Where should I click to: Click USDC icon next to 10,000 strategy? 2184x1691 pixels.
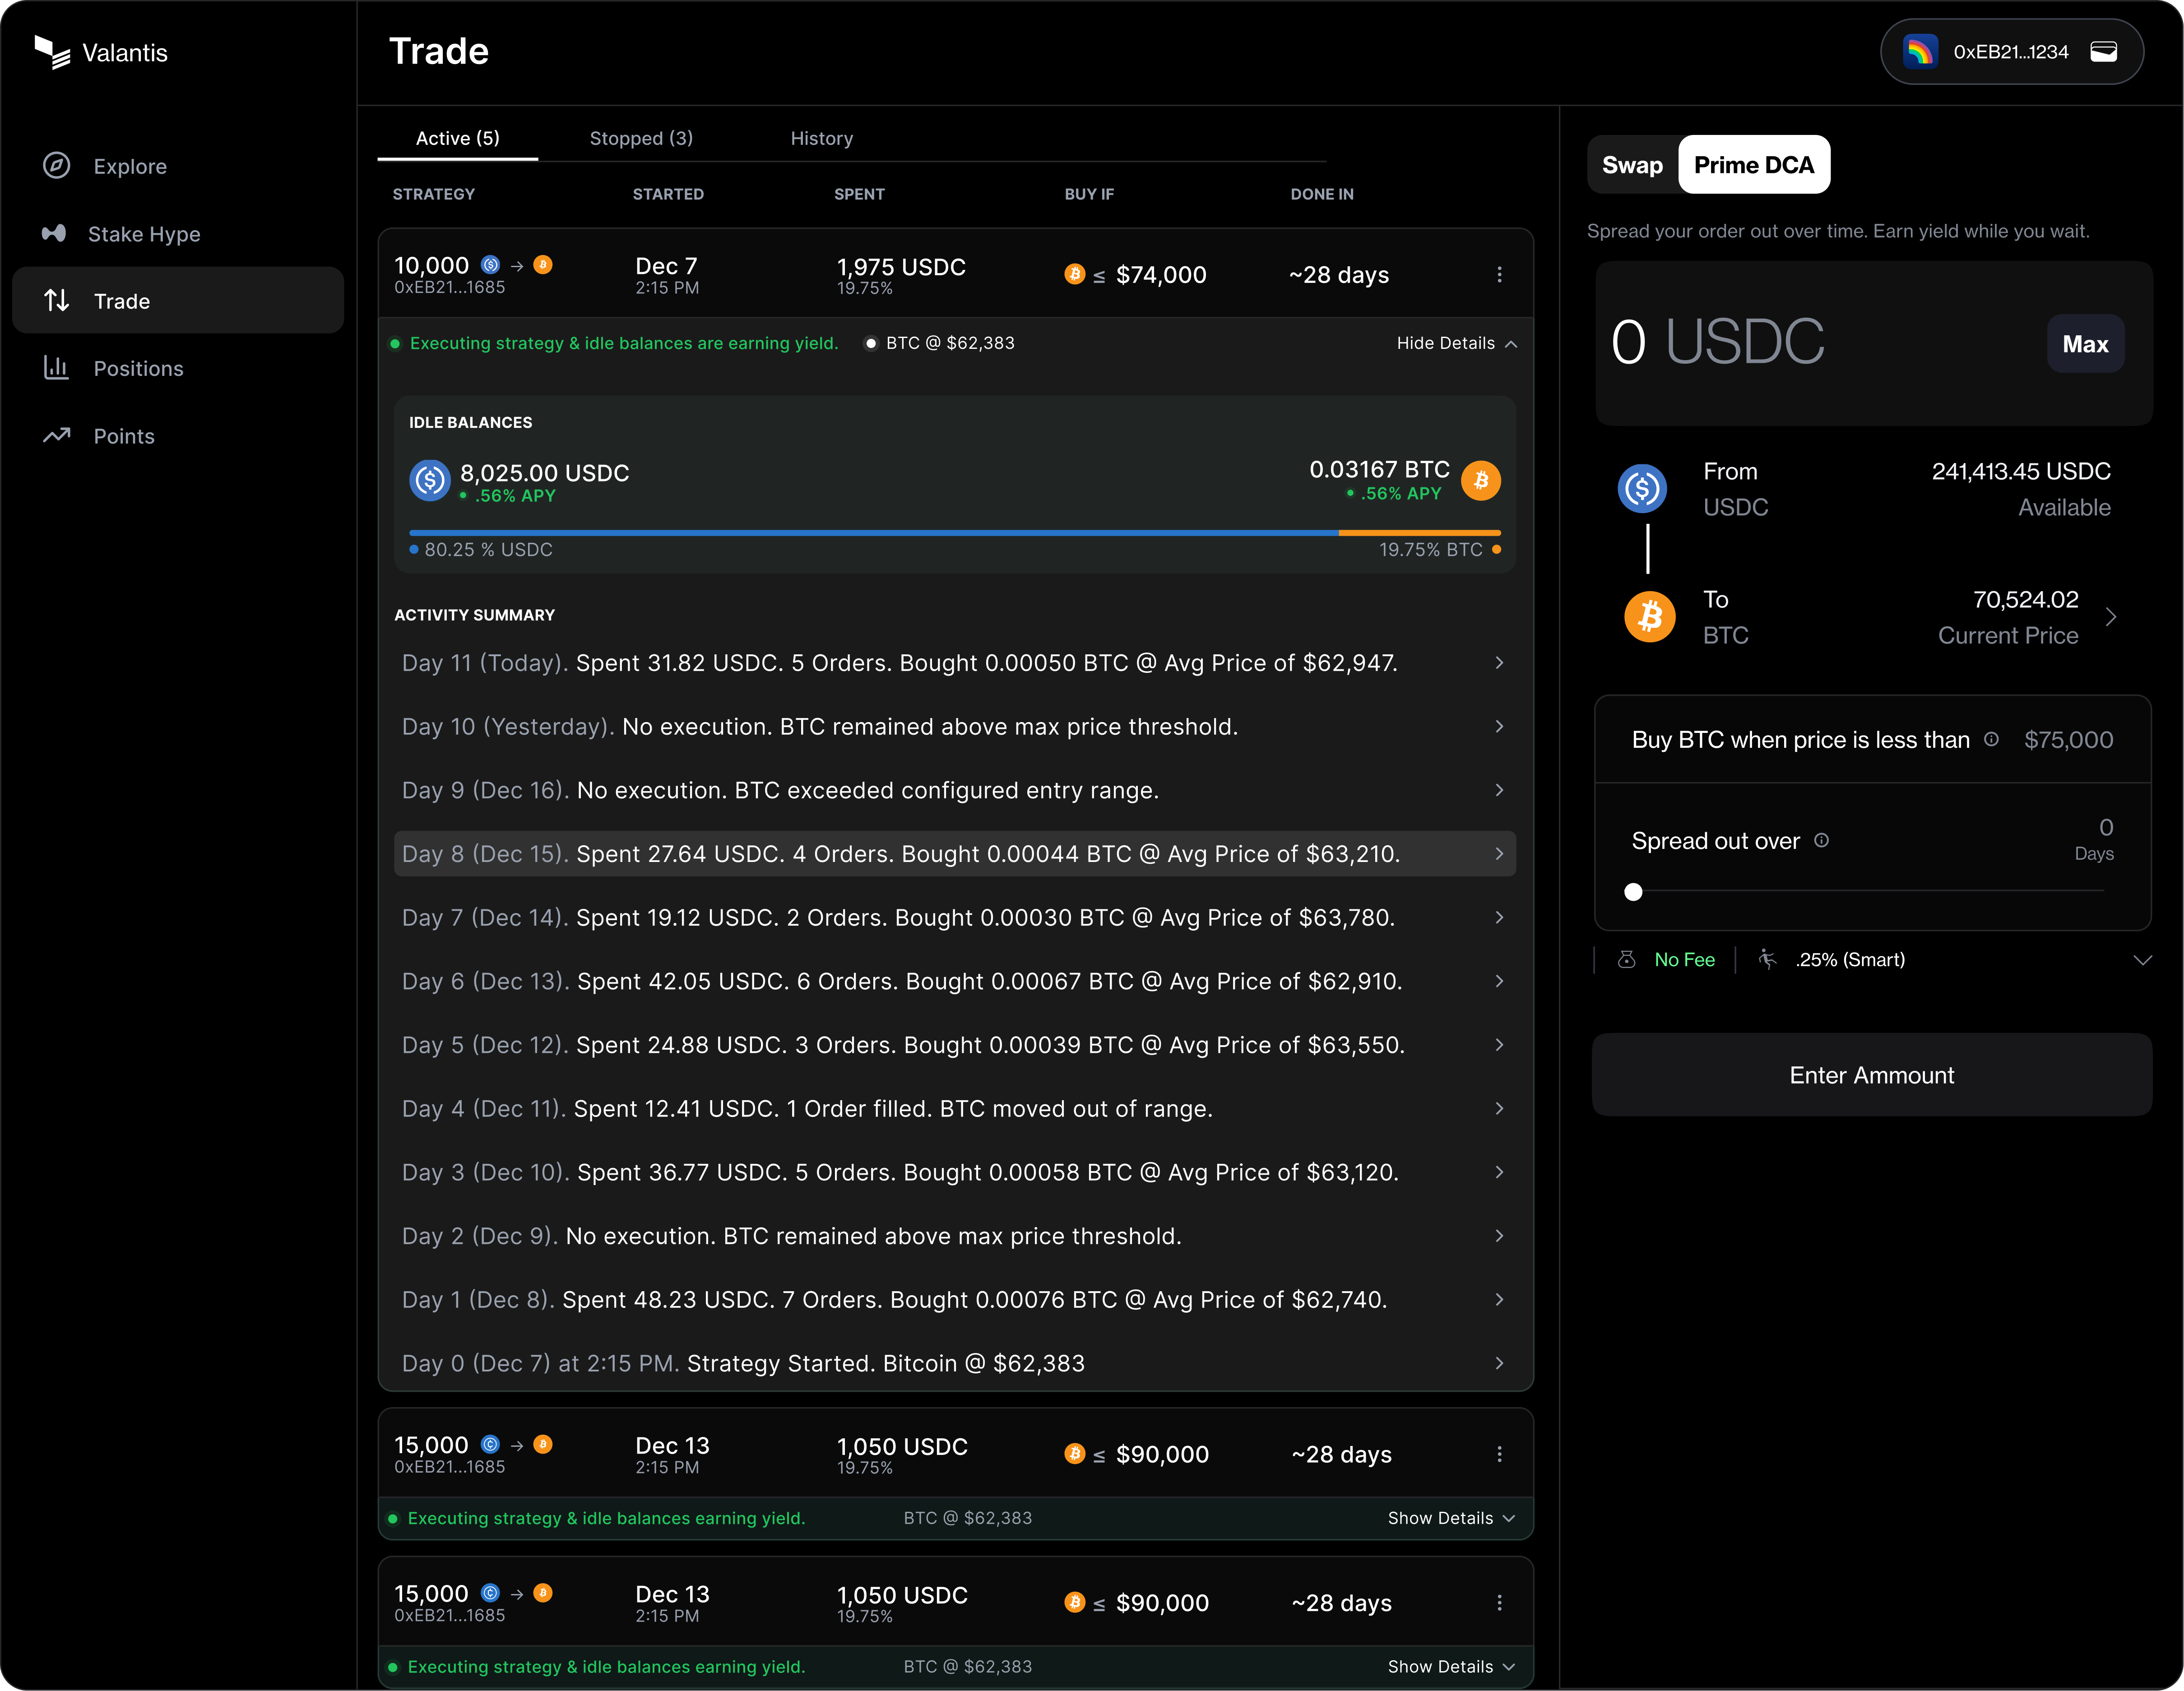pyautogui.click(x=490, y=265)
